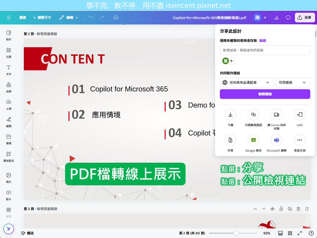Move page 3 down with chevron
Screen dimensions: 317x238
pyautogui.click(x=264, y=209)
